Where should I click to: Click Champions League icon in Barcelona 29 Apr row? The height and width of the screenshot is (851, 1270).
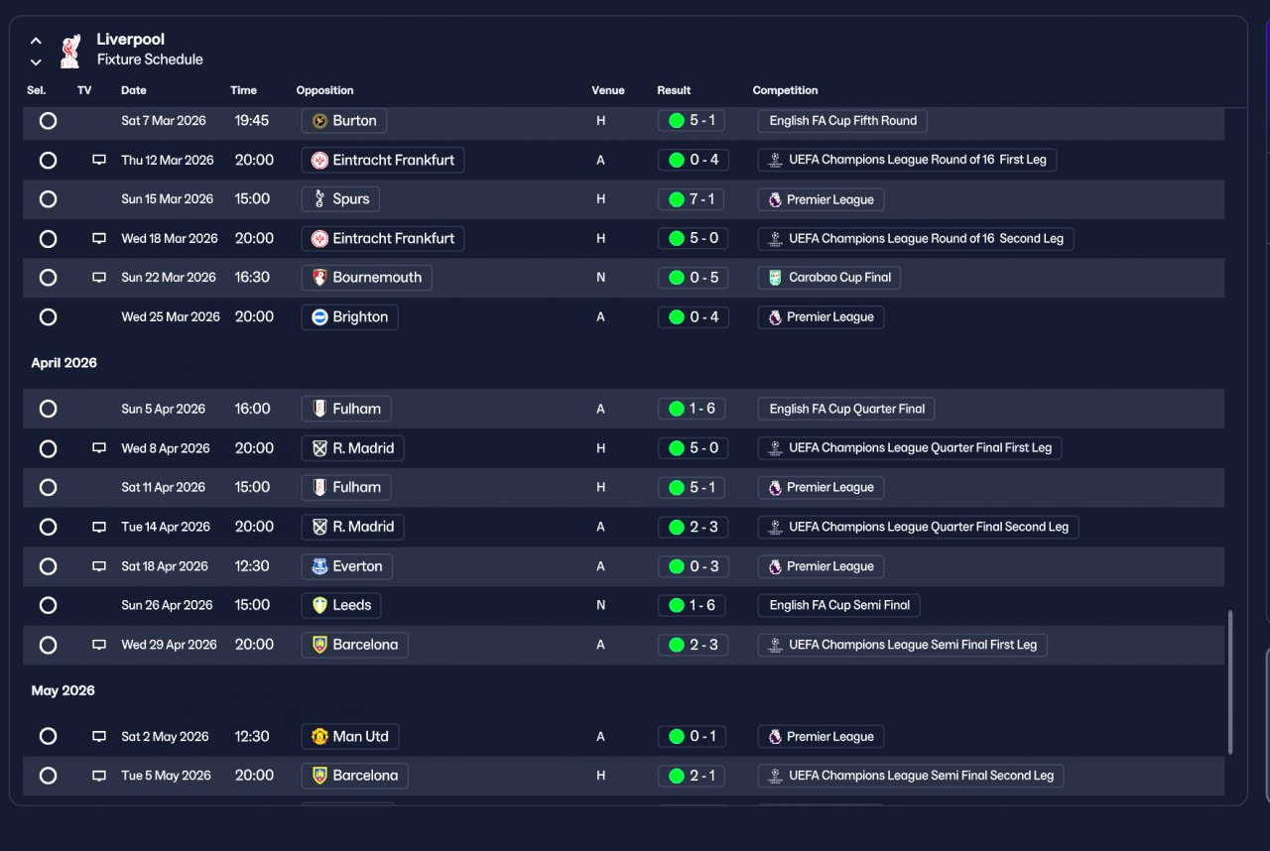coord(775,645)
